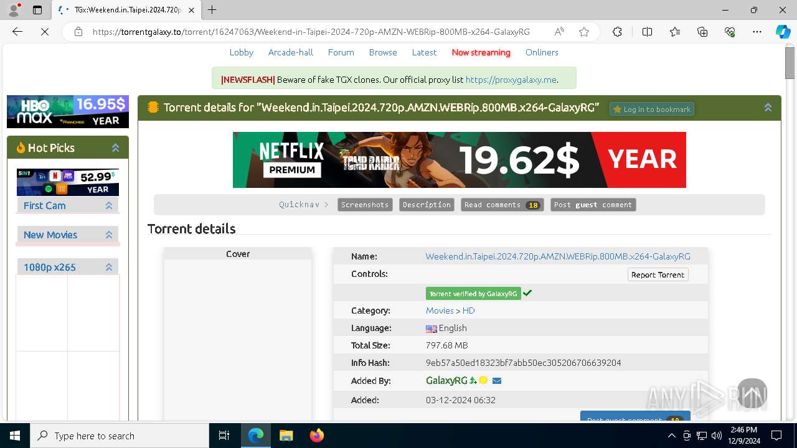Image resolution: width=797 pixels, height=448 pixels.
Task: Launch Firefox from the taskbar
Action: tap(316, 436)
